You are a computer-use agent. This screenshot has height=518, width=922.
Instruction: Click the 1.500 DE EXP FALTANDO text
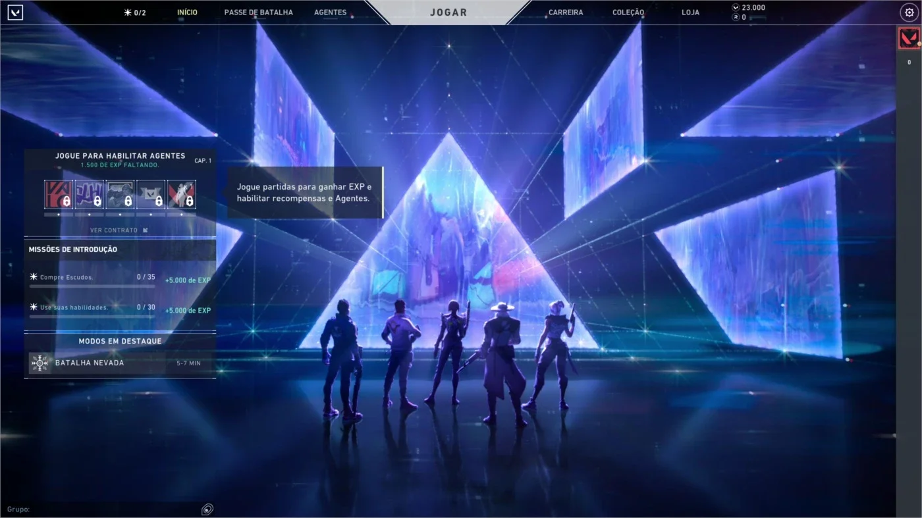(120, 165)
